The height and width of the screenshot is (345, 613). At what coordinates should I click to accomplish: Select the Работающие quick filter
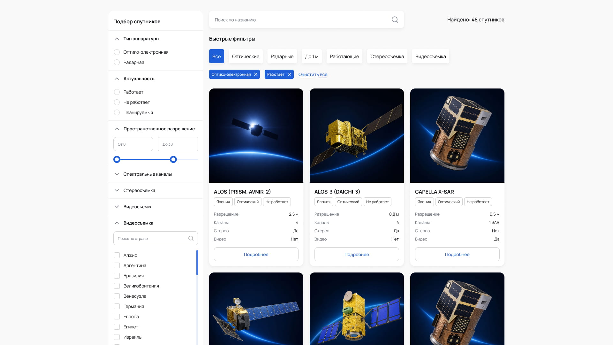tap(344, 56)
